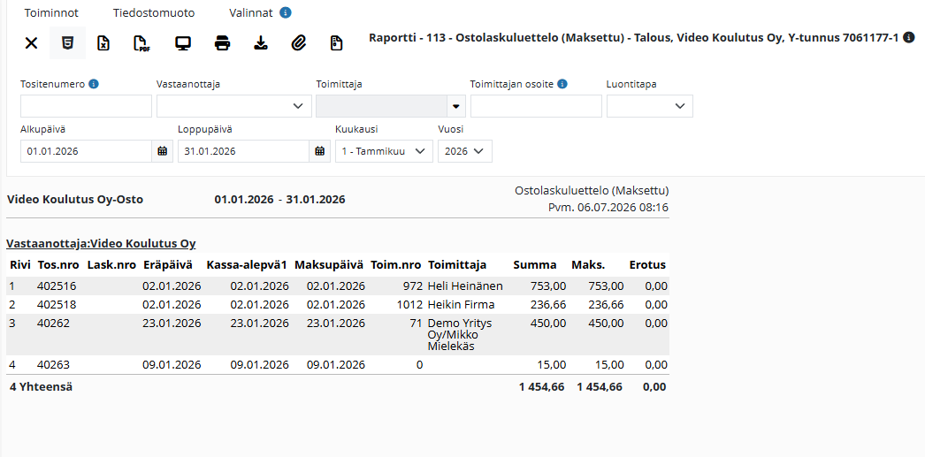Focus the Toimittajan osoite text field
Viewport: 925px width, 457px height.
536,106
